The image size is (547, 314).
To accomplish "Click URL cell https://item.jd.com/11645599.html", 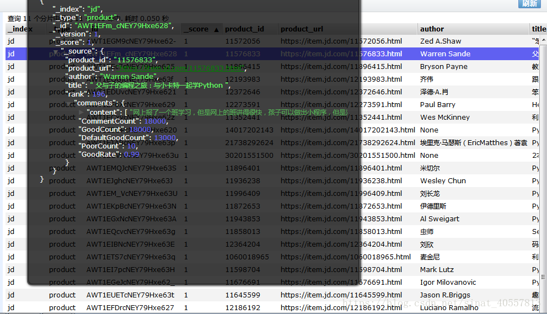I will pyautogui.click(x=341, y=295).
